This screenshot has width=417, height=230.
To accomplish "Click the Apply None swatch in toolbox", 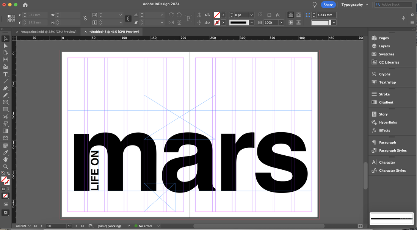I will click(x=5, y=196).
